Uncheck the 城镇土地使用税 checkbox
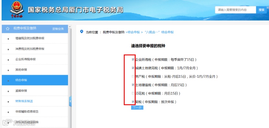The width and height of the screenshot is (269, 128). (133, 68)
